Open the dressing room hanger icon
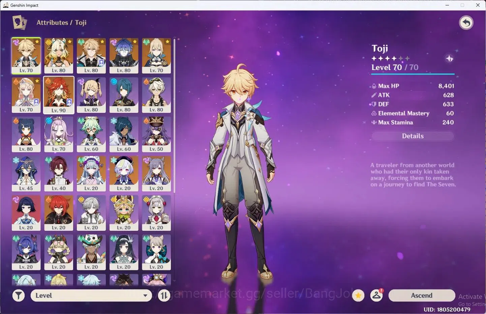The height and width of the screenshot is (314, 486). pyautogui.click(x=376, y=295)
